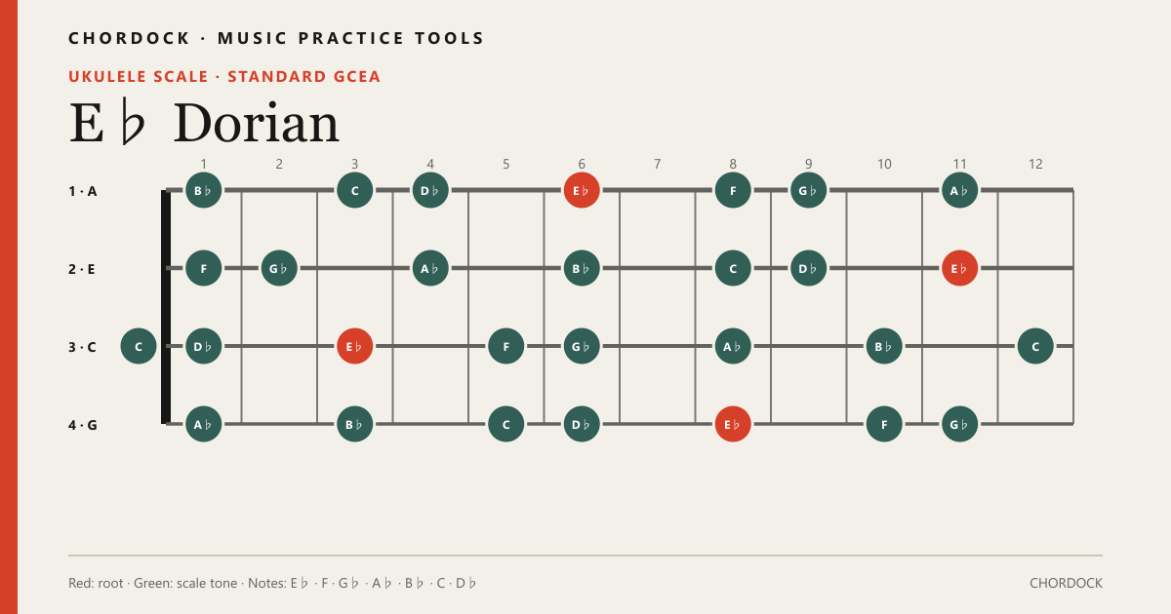Screen dimensions: 1171x614
Task: Select the A♭ note on string A fret 11
Action: pos(960,190)
